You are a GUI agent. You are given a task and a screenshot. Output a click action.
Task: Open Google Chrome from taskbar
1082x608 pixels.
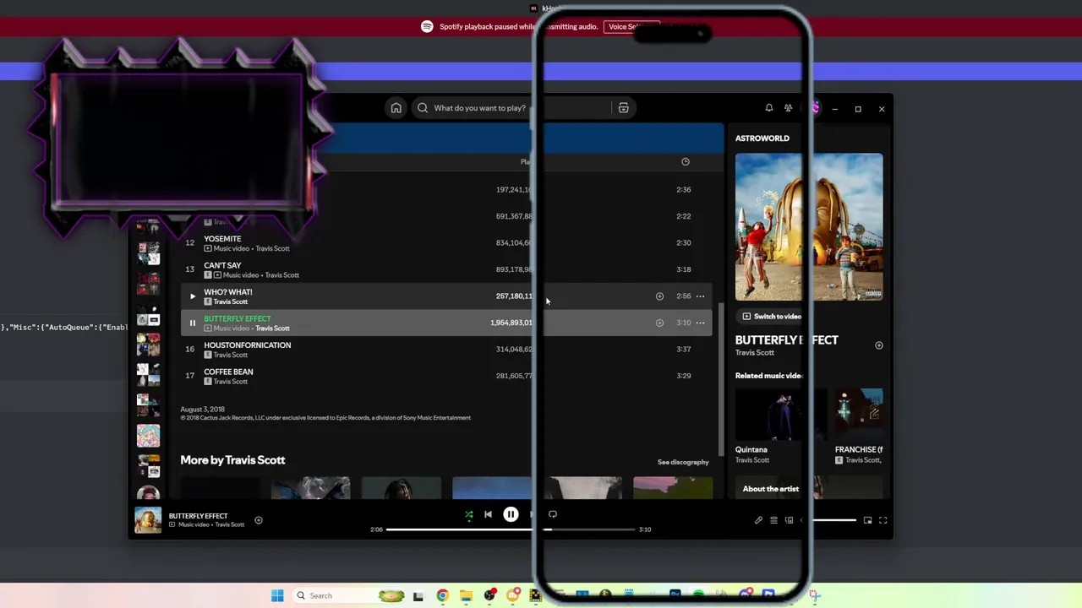click(442, 596)
